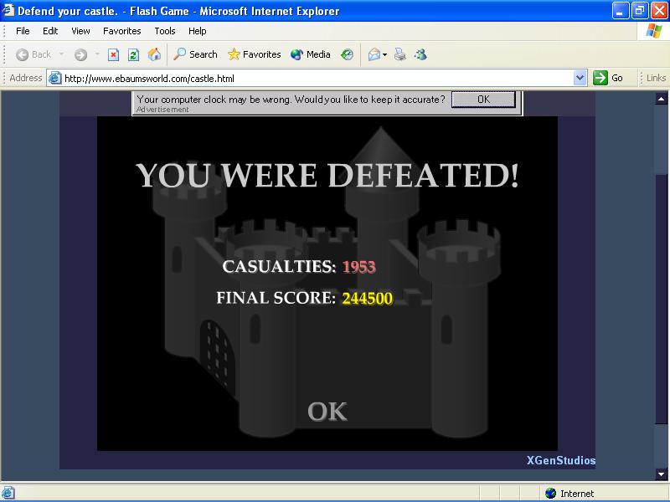The width and height of the screenshot is (670, 502).
Task: Click the Windows flag logo throbber
Action: (x=654, y=31)
